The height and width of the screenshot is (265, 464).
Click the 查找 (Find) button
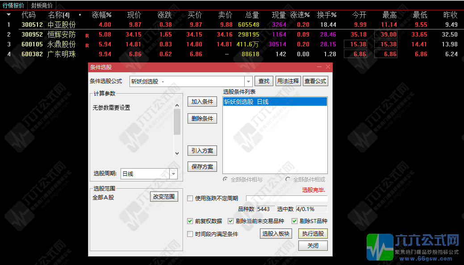click(264, 81)
